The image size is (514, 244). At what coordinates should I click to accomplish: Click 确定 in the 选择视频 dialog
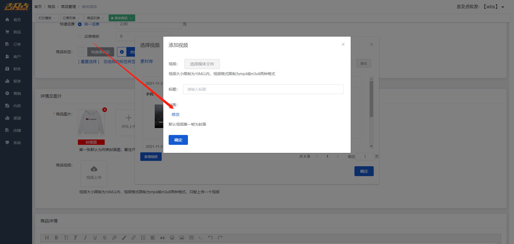364,171
